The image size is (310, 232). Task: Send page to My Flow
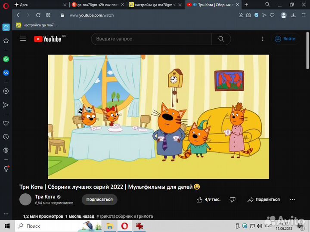click(264, 15)
